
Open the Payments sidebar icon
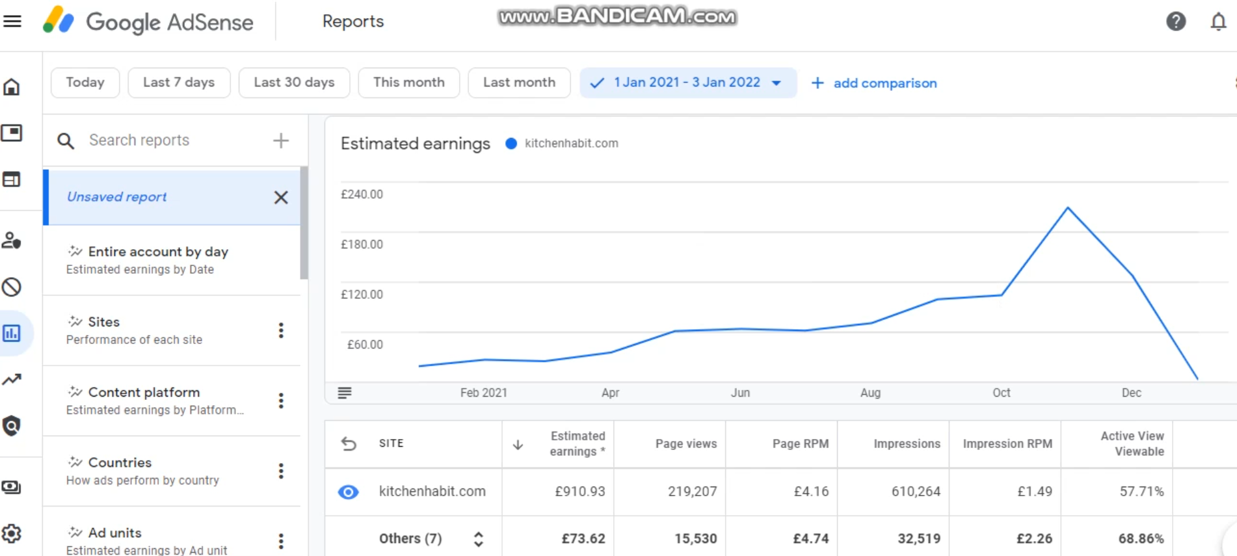click(12, 487)
